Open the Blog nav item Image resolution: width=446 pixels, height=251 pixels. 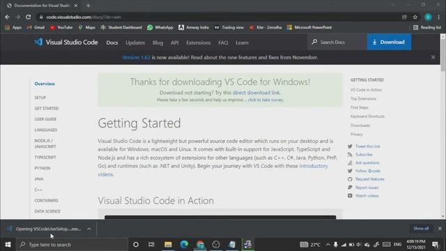pyautogui.click(x=157, y=43)
